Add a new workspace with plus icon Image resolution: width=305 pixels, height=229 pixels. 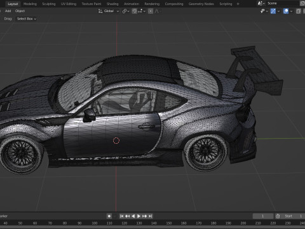[x=238, y=4]
